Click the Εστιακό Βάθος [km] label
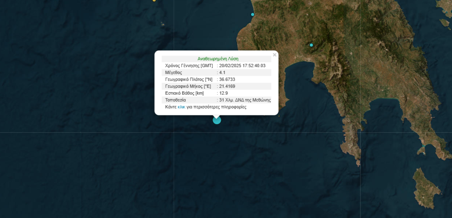452x218 pixels. click(184, 93)
